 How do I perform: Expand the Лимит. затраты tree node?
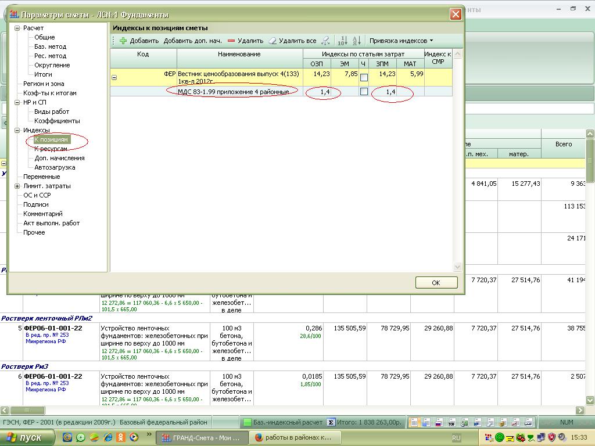pyautogui.click(x=17, y=186)
